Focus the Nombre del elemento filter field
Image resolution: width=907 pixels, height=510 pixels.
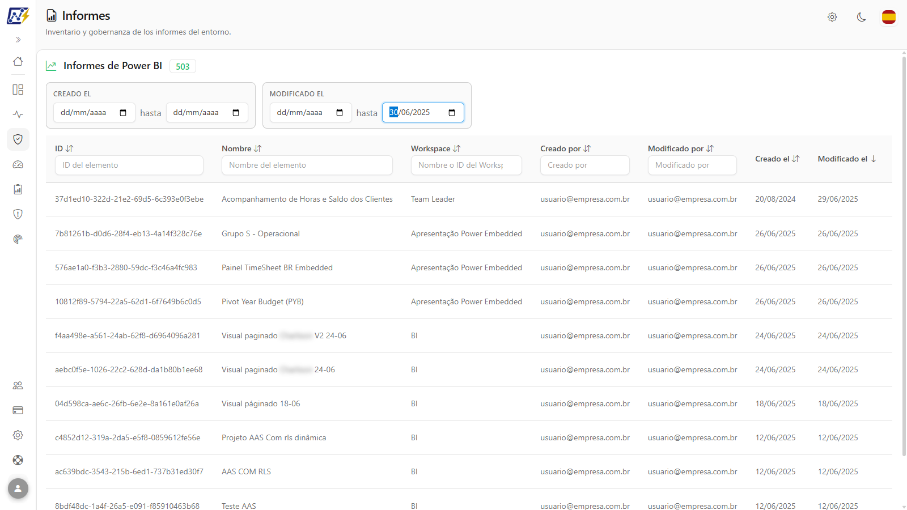pos(307,165)
